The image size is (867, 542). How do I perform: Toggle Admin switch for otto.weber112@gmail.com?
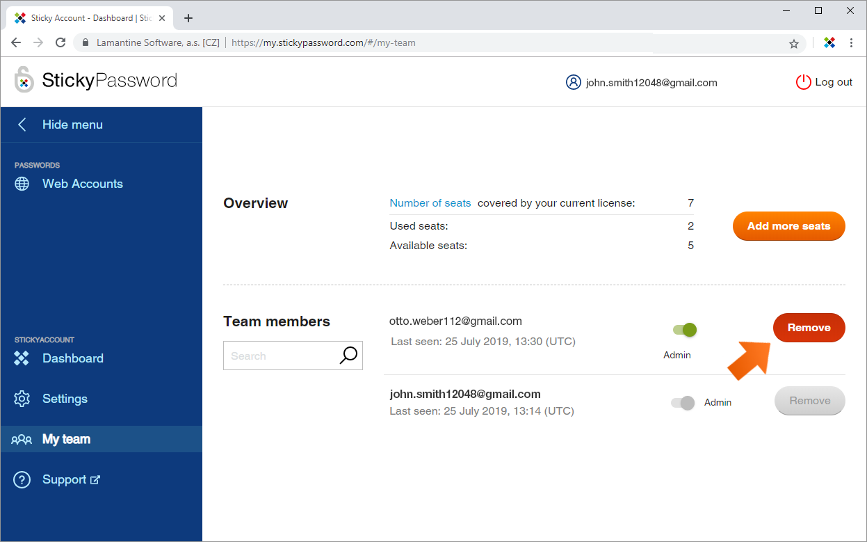pos(685,330)
